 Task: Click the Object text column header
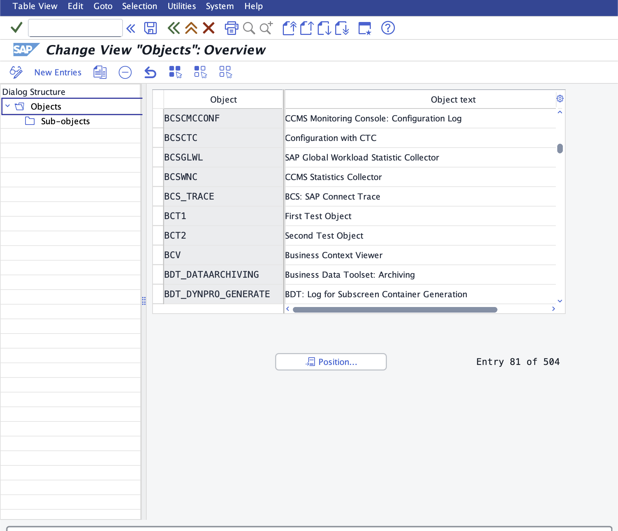pyautogui.click(x=421, y=99)
